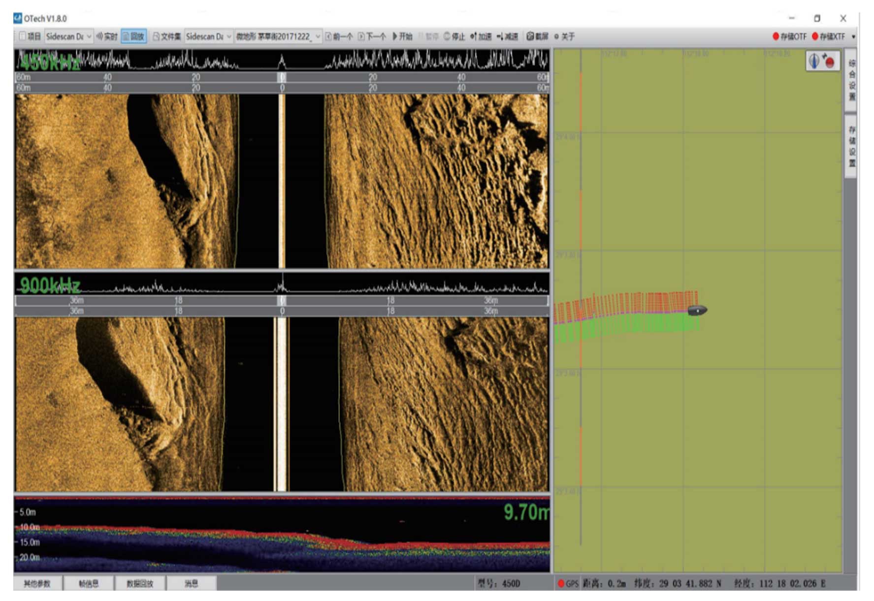Toggle the 回放 playback mode button

tap(133, 36)
